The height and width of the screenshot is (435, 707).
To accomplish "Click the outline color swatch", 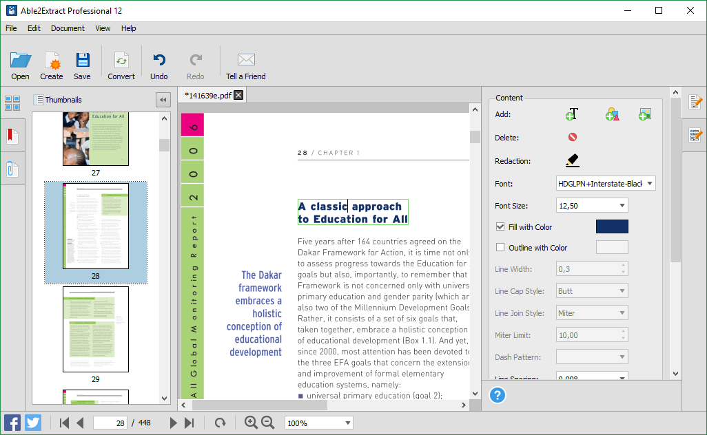I will tap(612, 247).
